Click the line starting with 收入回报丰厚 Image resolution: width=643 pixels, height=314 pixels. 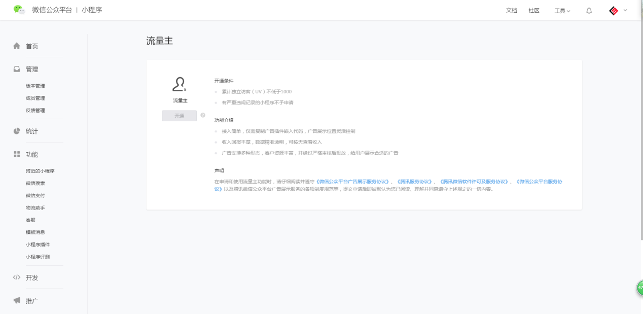tap(272, 142)
